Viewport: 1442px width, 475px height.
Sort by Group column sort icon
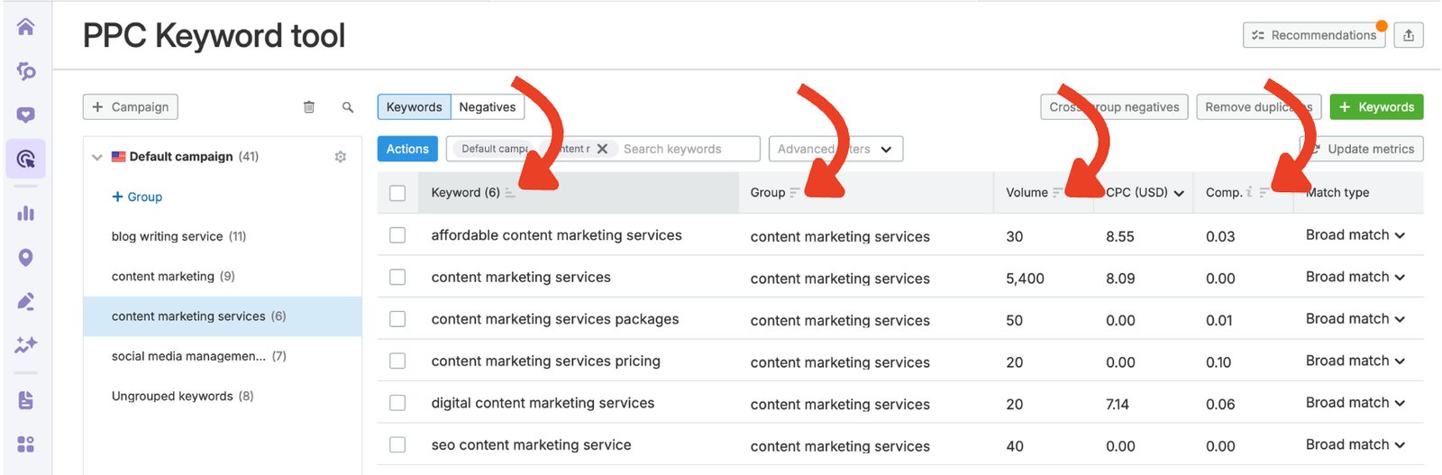click(x=795, y=193)
